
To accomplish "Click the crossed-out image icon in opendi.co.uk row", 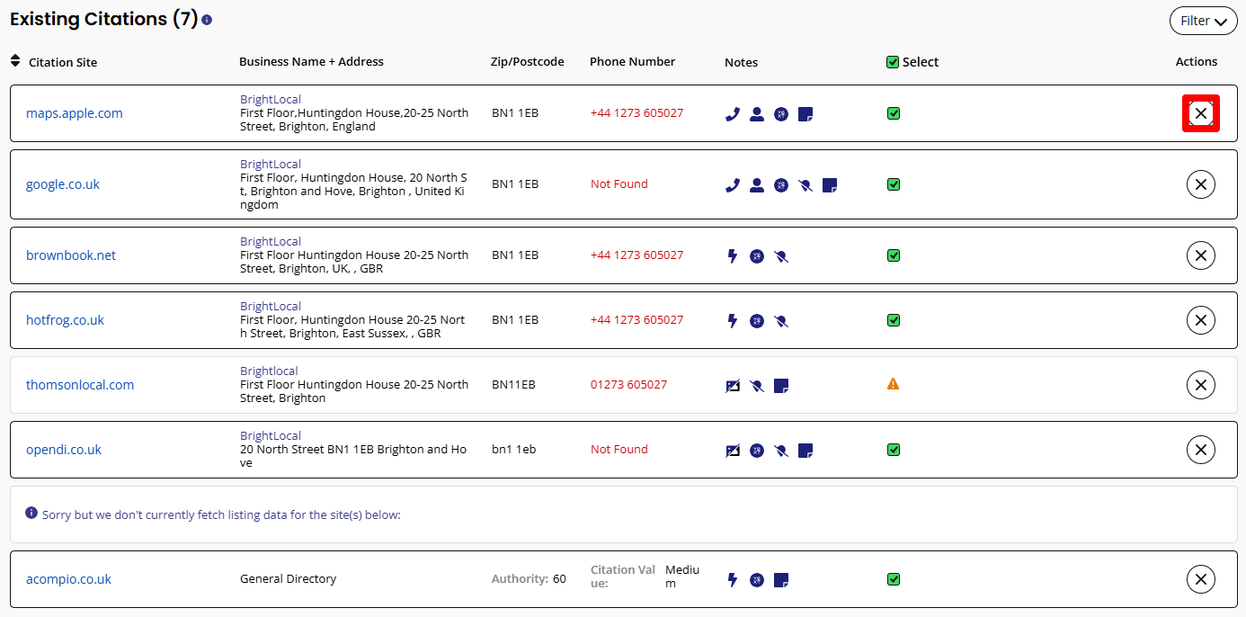I will click(733, 451).
